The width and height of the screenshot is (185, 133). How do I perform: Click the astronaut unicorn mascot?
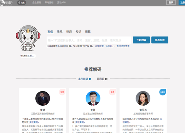tap(28, 38)
